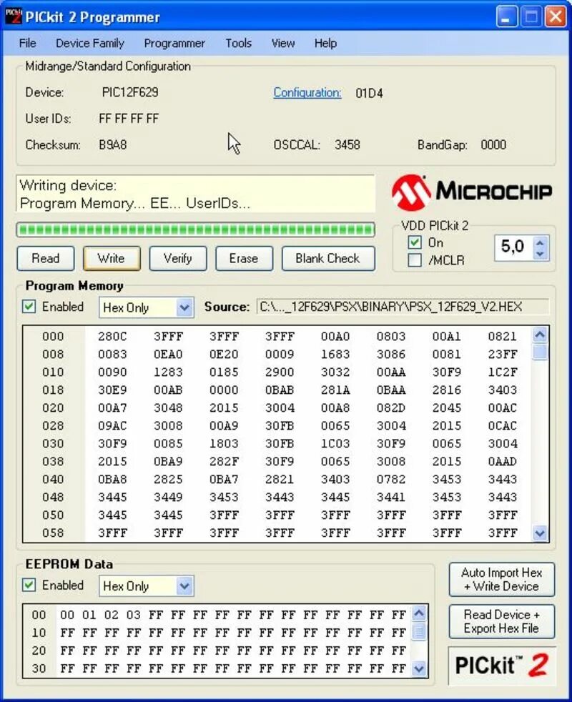Viewport: 572px width, 702px height.
Task: Click program memory address 020
Action: 53,408
